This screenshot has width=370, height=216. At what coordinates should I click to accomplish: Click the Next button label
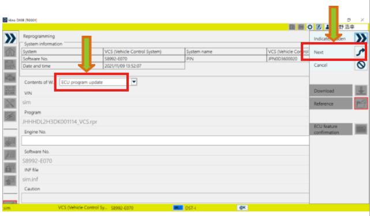coord(319,52)
